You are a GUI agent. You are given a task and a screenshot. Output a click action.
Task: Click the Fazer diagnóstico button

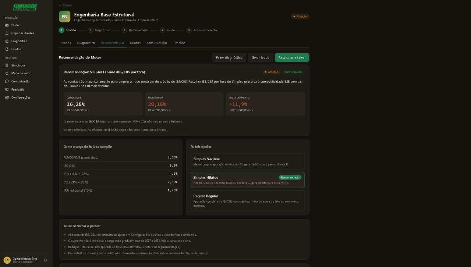click(x=229, y=57)
